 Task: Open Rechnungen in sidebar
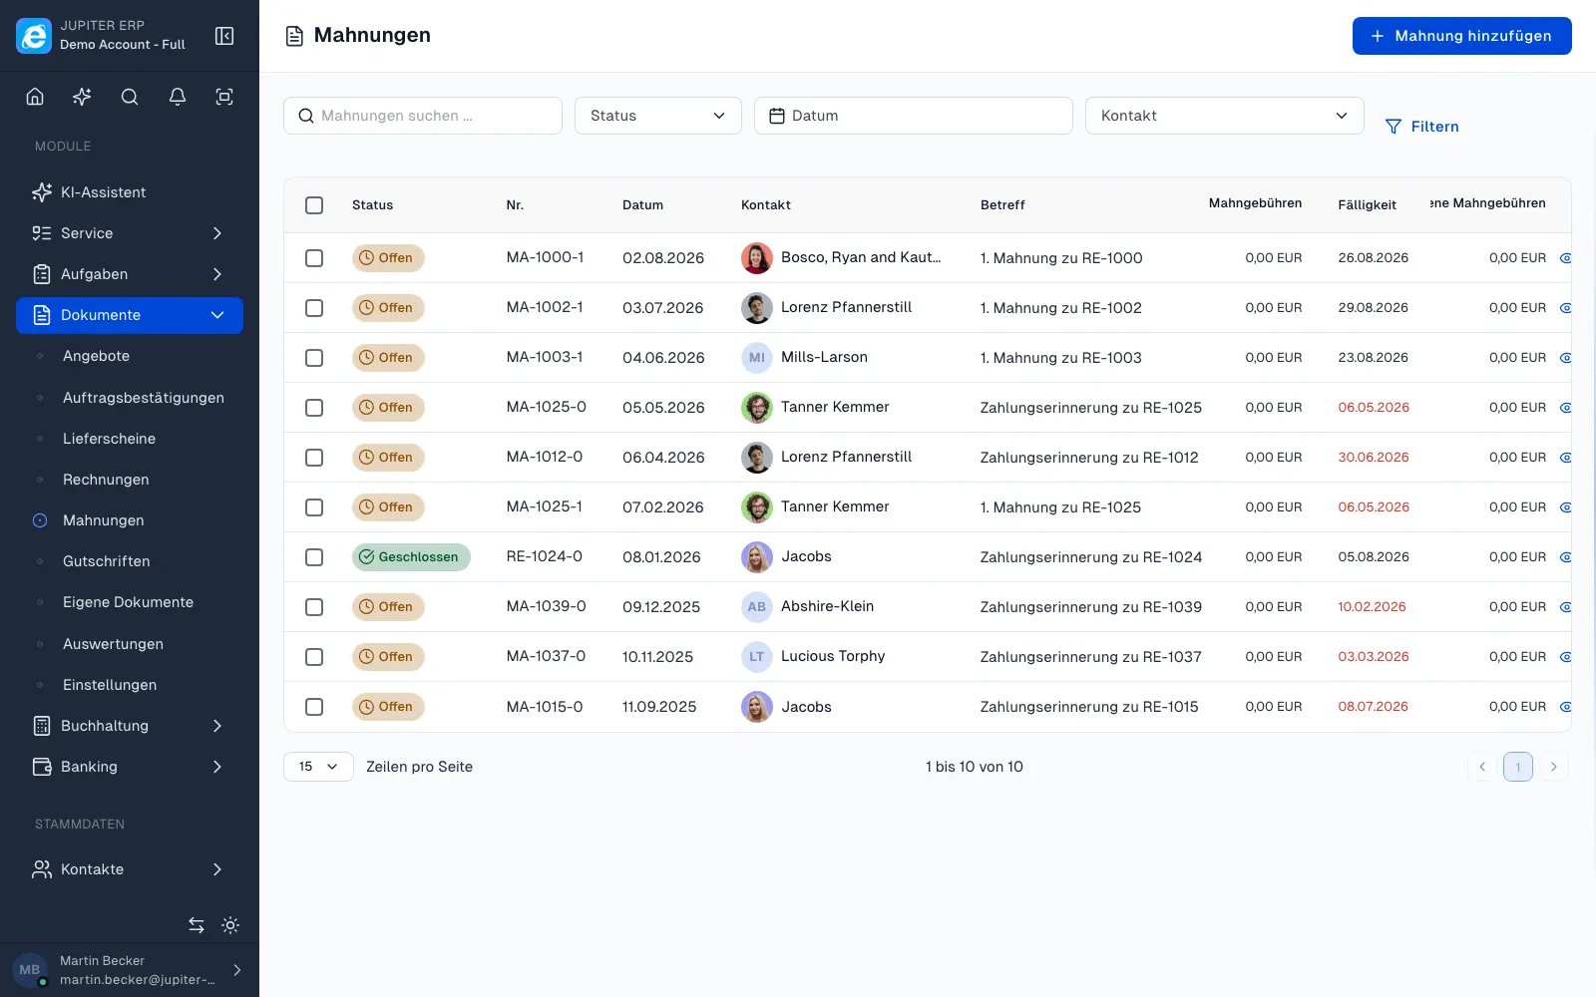[x=106, y=480]
